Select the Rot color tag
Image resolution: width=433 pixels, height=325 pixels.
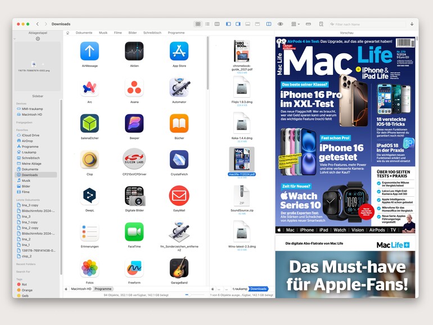24,285
